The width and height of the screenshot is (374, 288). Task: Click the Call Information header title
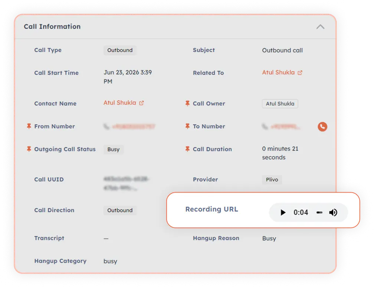point(52,26)
